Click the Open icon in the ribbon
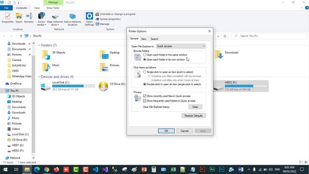 (x=19, y=18)
